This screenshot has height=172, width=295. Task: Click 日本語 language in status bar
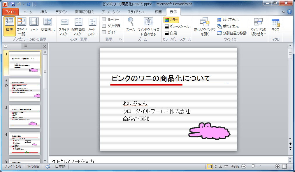tap(60, 166)
